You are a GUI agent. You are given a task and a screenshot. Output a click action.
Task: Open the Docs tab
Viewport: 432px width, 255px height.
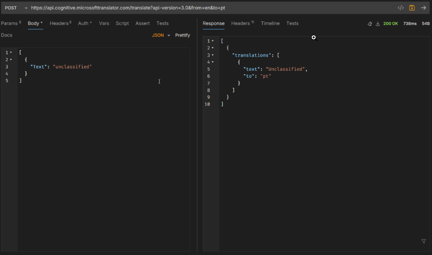click(x=6, y=35)
